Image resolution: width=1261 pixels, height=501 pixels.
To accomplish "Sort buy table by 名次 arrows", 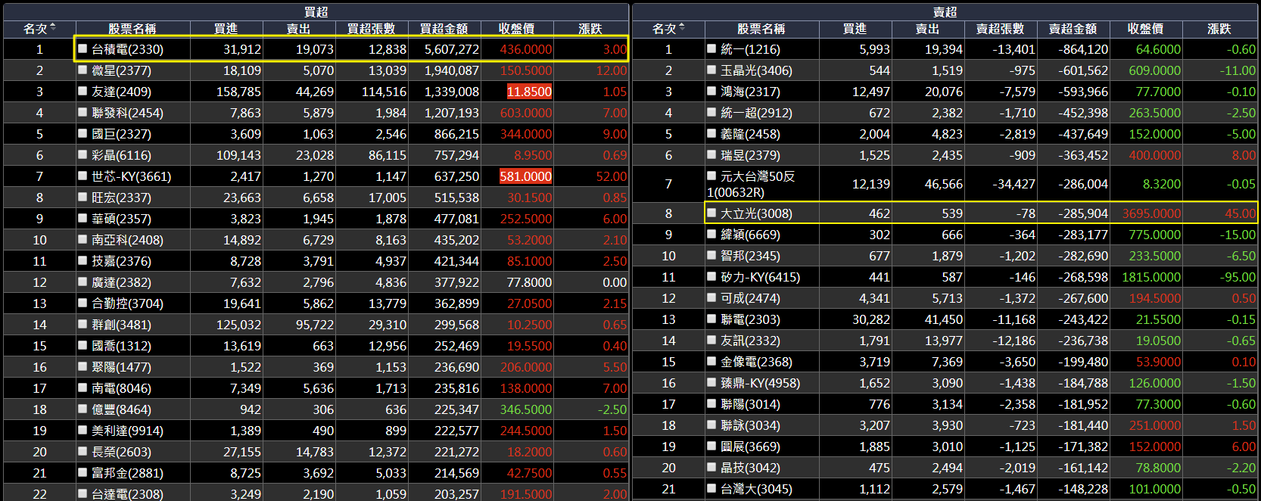I will [53, 28].
